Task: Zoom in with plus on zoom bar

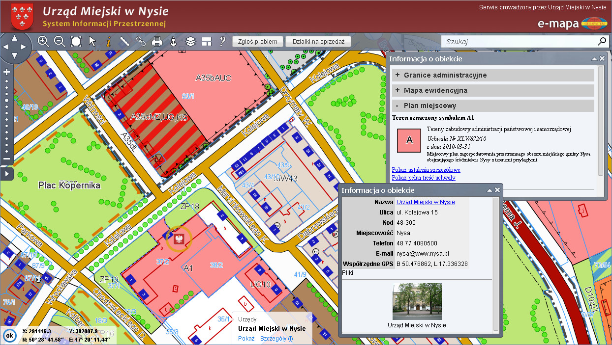Action: point(7,72)
